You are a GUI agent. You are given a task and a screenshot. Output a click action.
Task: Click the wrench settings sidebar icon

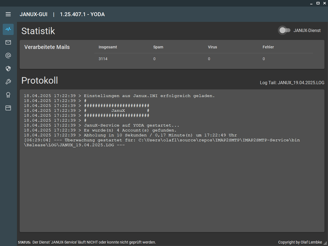(8, 82)
